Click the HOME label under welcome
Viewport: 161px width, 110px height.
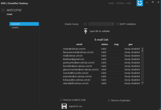click(10, 14)
